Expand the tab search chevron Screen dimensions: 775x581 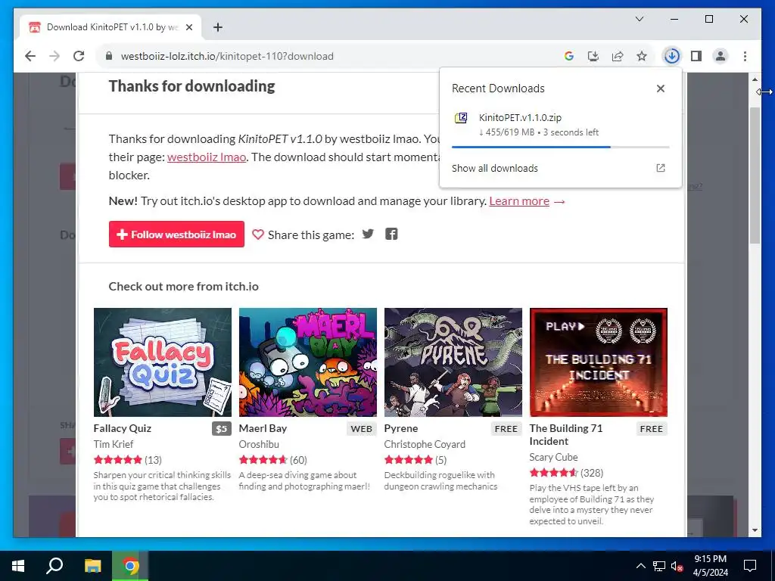(639, 19)
